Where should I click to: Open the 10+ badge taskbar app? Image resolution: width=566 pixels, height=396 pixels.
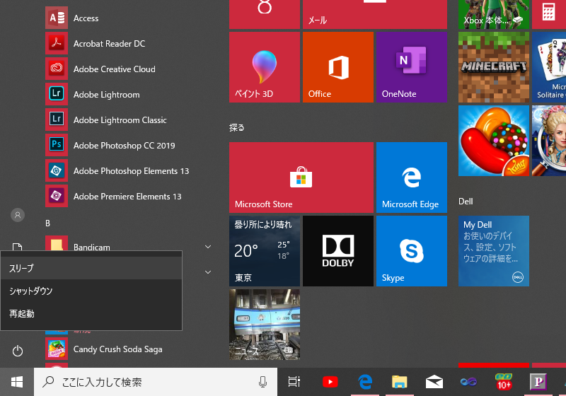point(504,382)
